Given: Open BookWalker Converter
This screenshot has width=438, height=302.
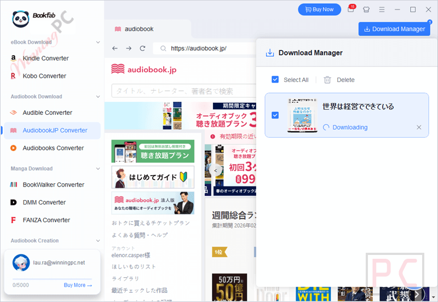Looking at the screenshot, I should 52,185.
